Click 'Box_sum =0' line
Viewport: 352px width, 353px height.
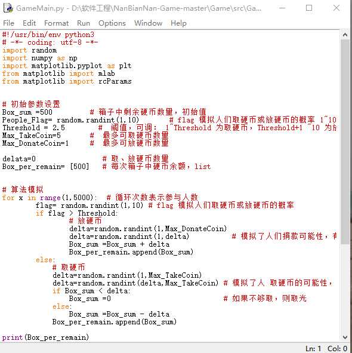pyautogui.click(x=90, y=299)
